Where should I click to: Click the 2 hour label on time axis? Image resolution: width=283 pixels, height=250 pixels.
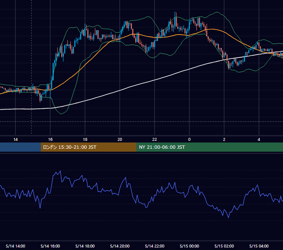[x=224, y=140]
